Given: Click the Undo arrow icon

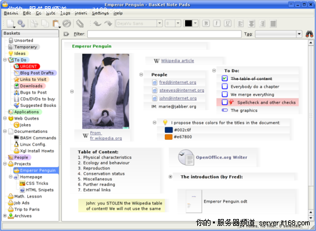Looking at the screenshot, I should [97, 23].
